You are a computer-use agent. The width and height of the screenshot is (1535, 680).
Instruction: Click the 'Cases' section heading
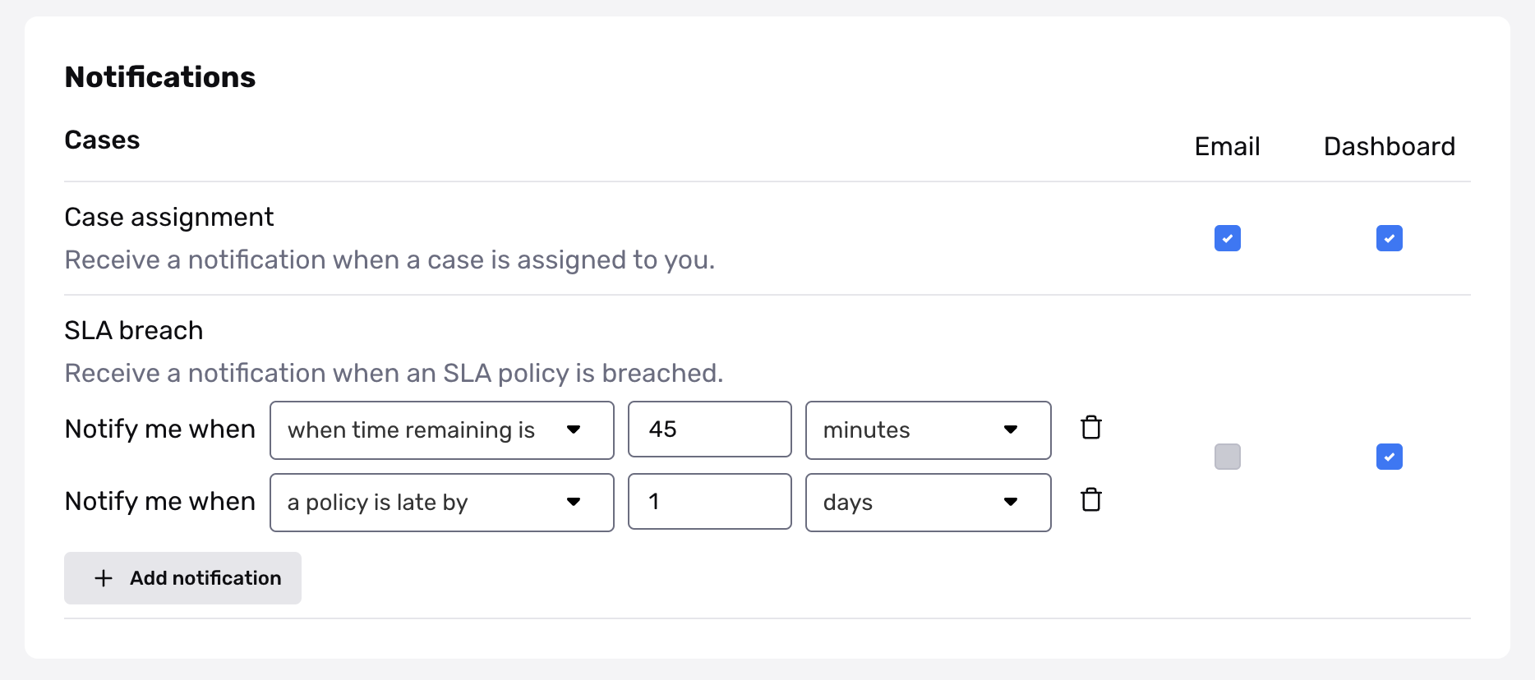(101, 140)
